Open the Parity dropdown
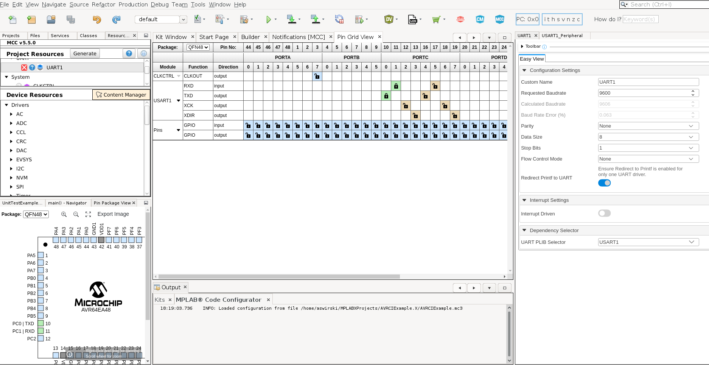 point(648,126)
